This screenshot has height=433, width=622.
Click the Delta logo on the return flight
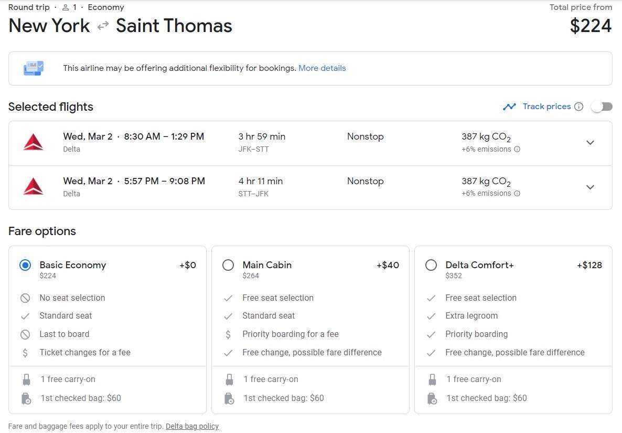pyautogui.click(x=34, y=186)
